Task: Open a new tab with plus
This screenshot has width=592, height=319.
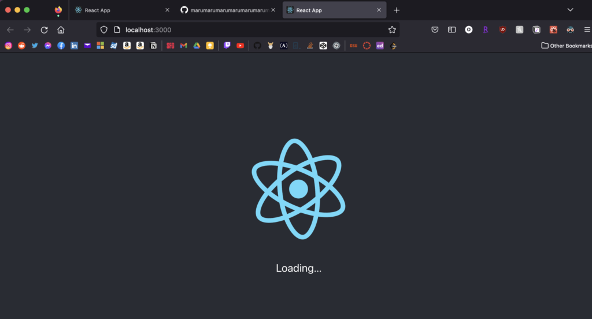Action: click(x=397, y=10)
